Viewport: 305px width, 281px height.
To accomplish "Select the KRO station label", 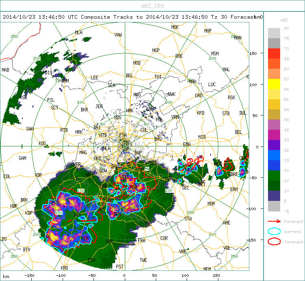I will 64,268.
